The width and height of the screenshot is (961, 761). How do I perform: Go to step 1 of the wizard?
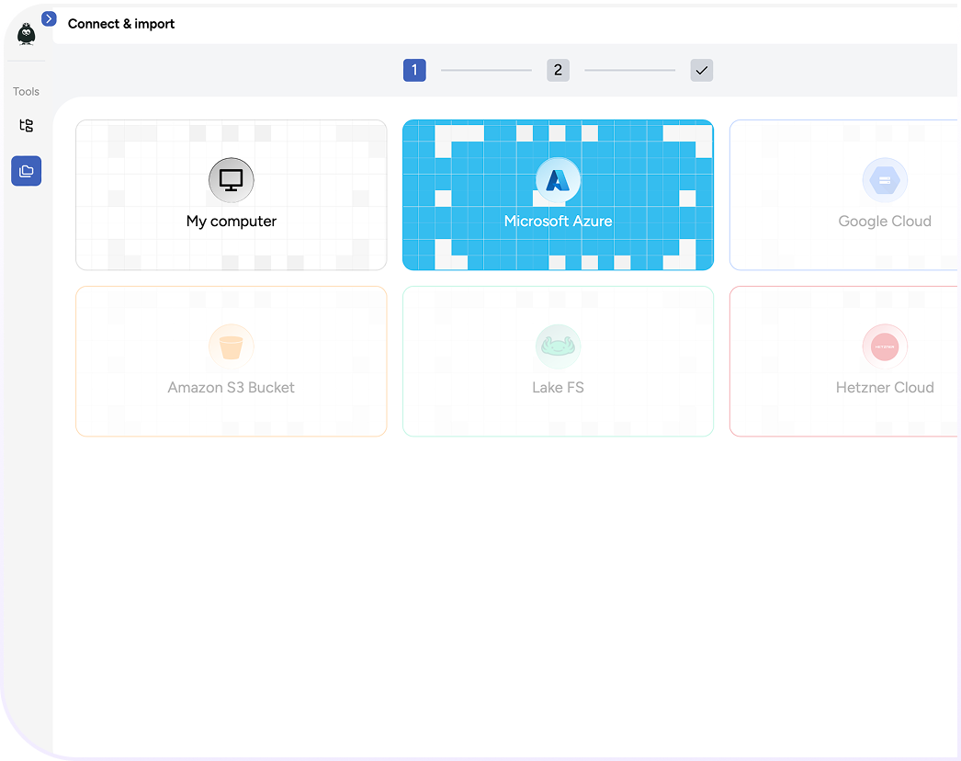[x=414, y=70]
